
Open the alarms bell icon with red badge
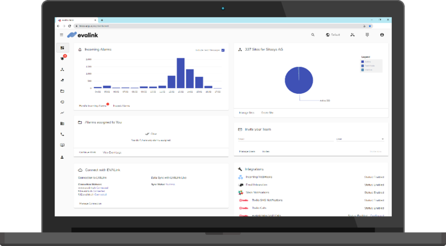coord(62,59)
